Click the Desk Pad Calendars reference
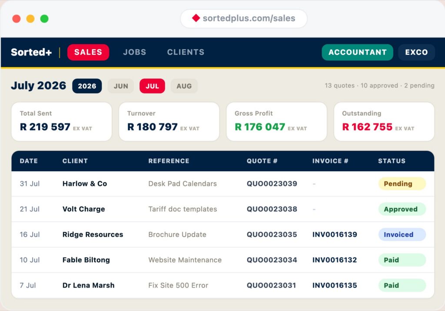 tap(183, 184)
